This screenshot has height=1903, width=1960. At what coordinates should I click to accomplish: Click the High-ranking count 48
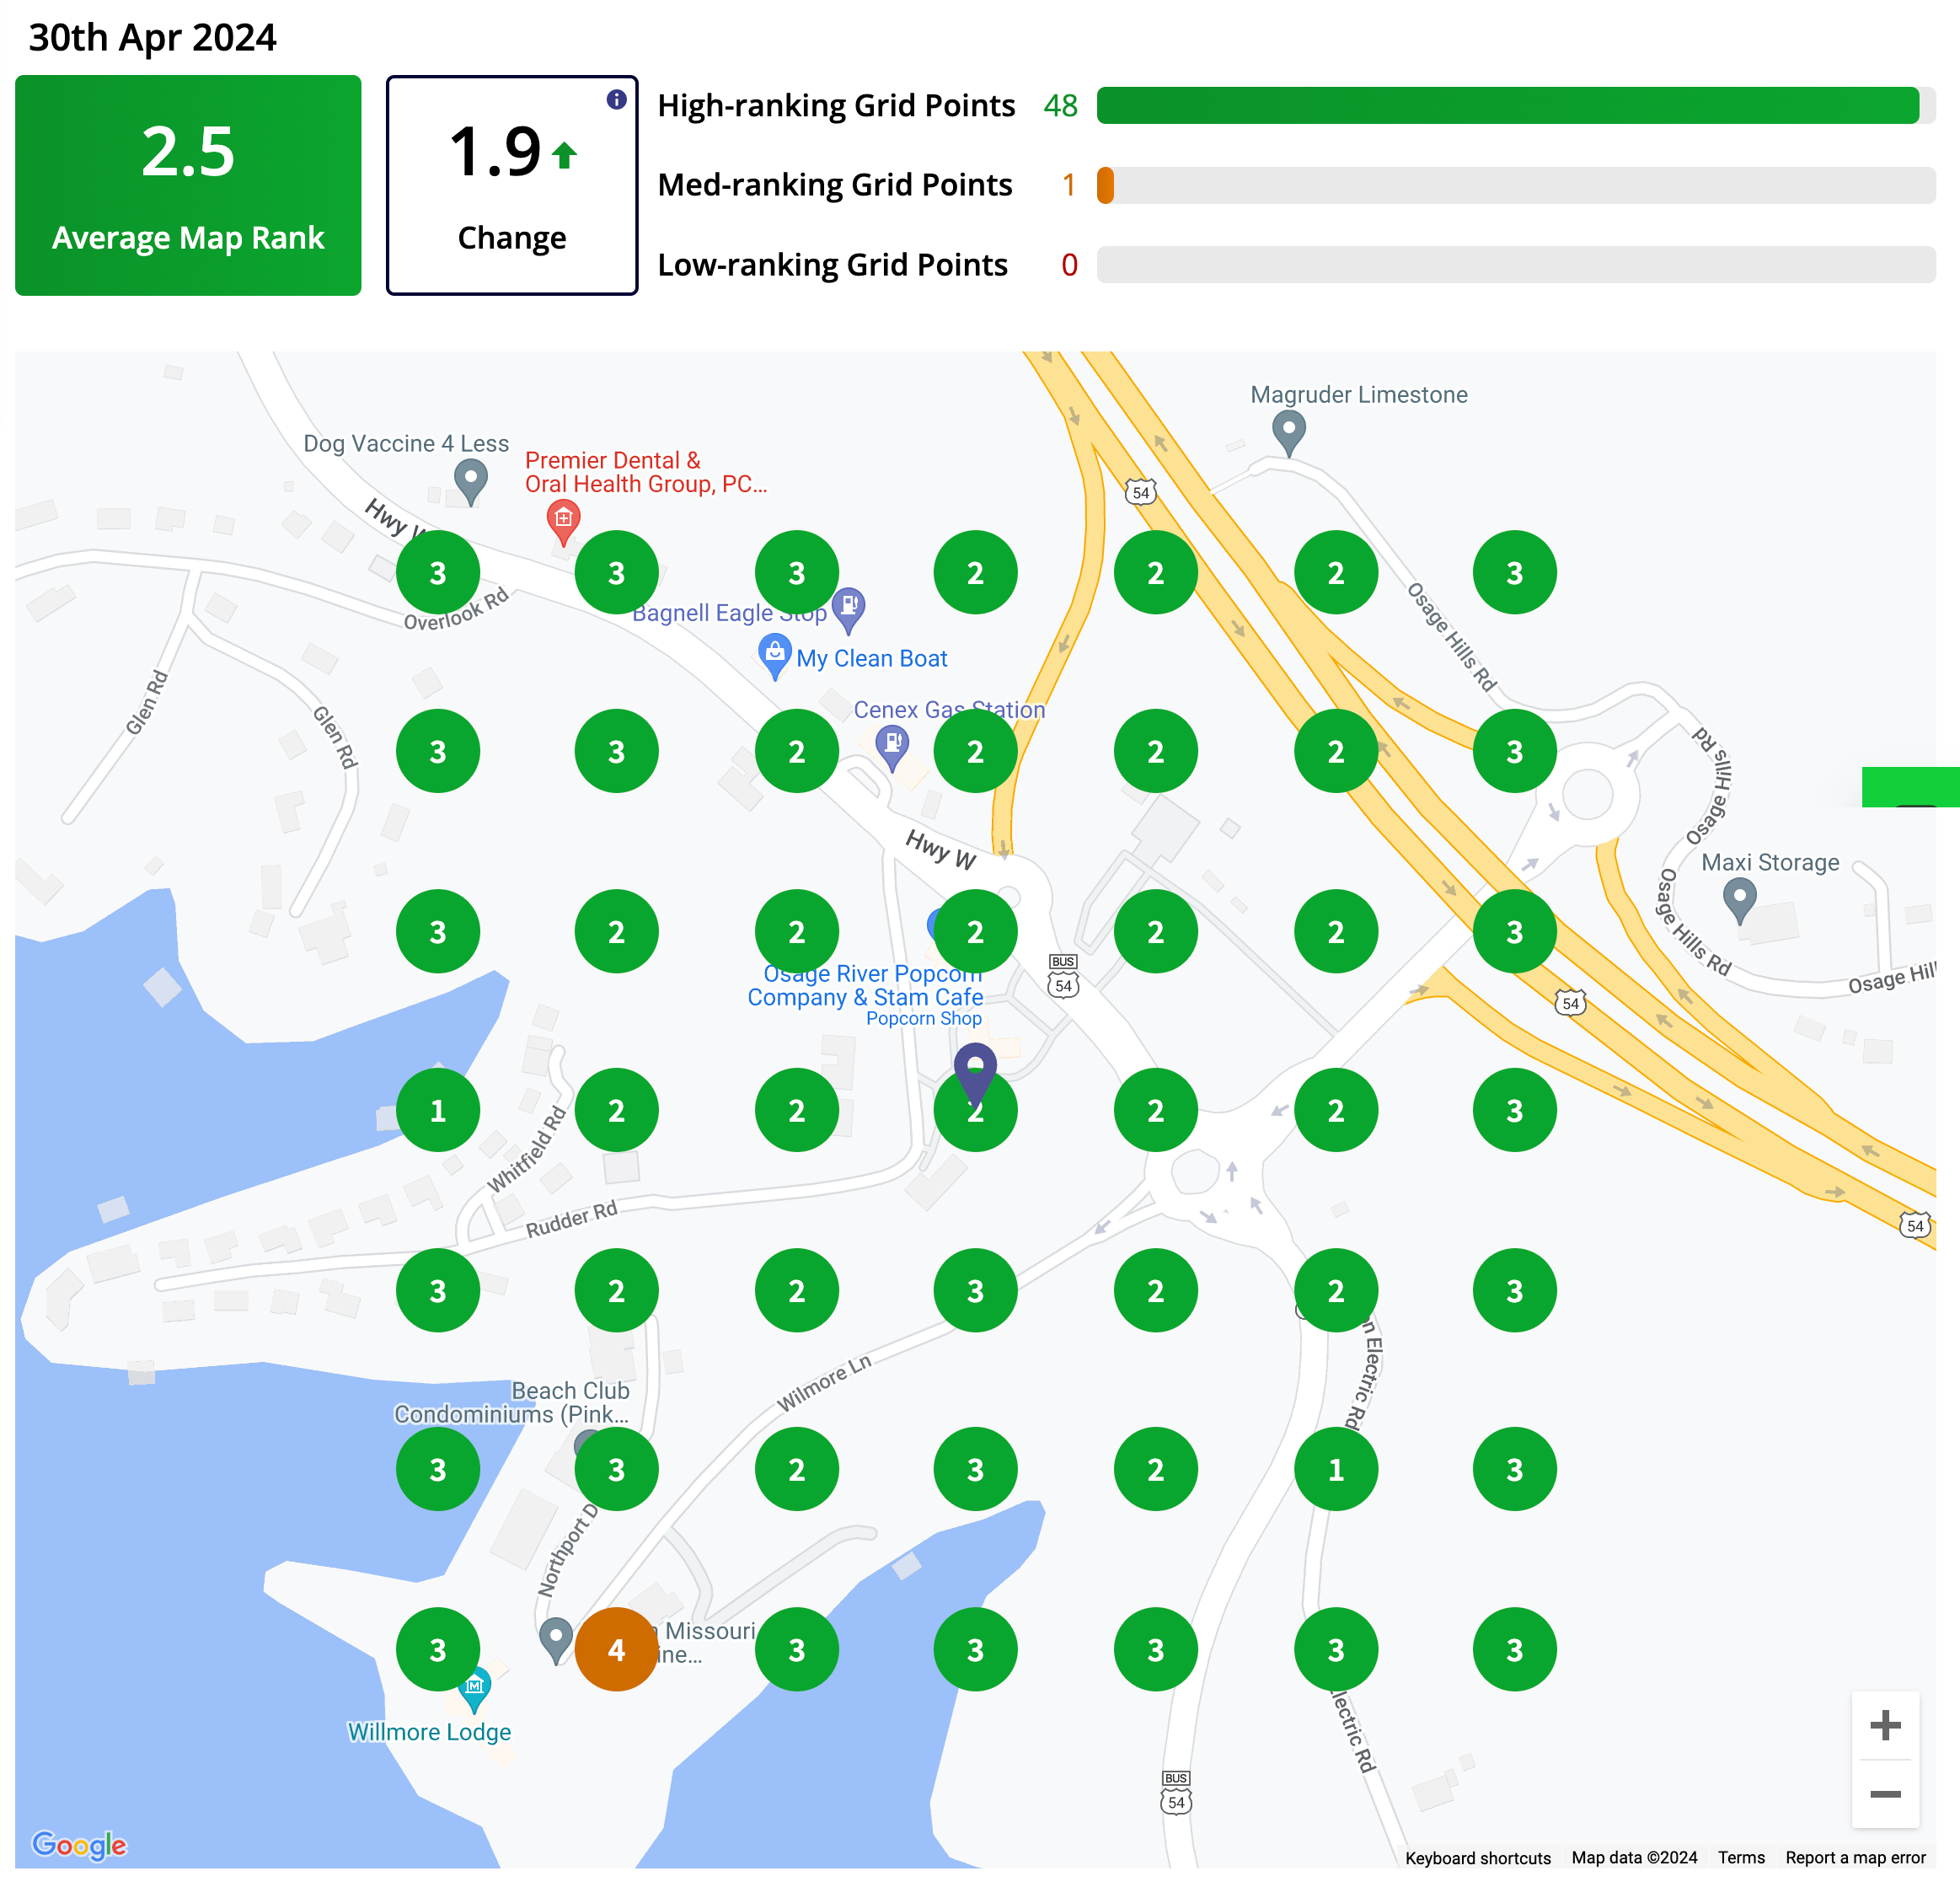coord(1060,105)
